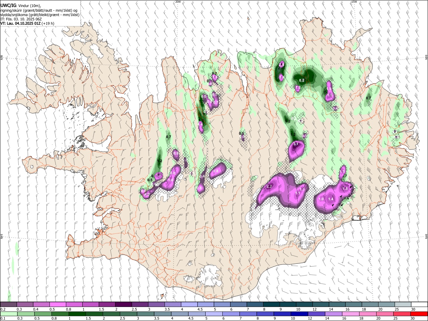Pick the pale green 0.1–0.3 swatch in lower legend row
This screenshot has width=428, height=321.
pyautogui.click(x=9, y=314)
